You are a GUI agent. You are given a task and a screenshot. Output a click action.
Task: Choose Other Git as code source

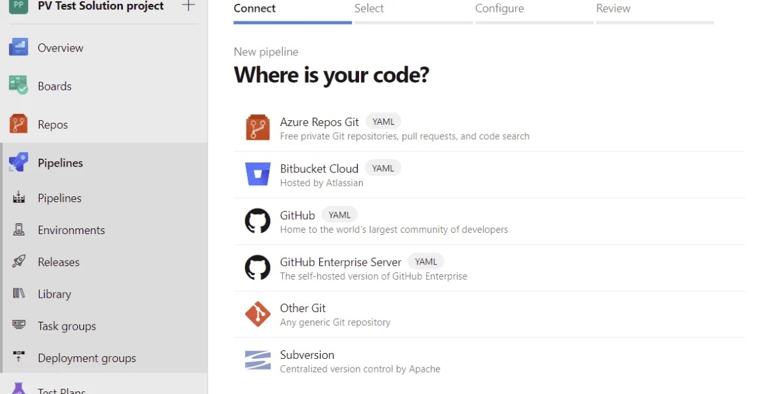(489, 315)
